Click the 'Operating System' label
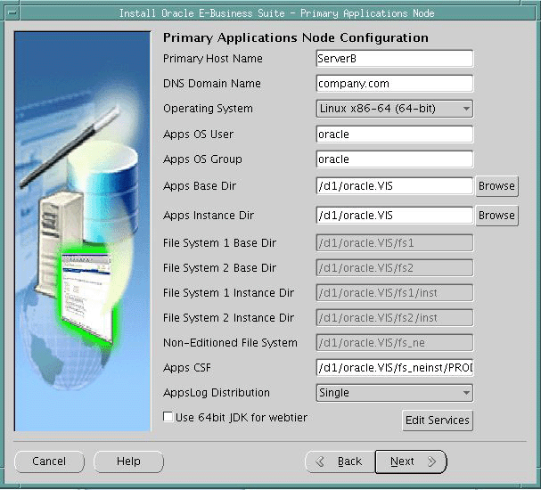The width and height of the screenshot is (541, 490). 208,109
